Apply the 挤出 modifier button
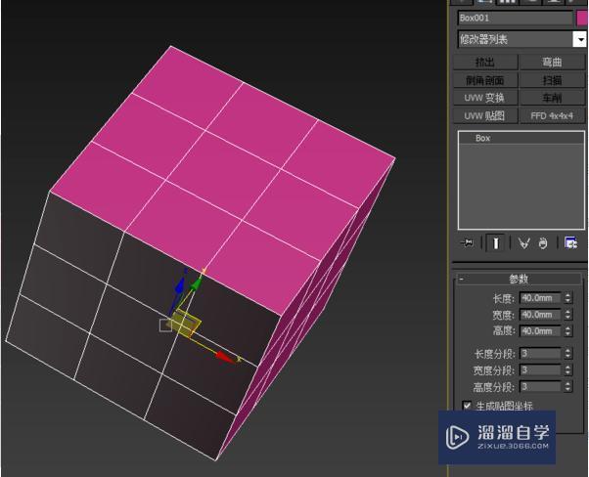 [x=485, y=62]
